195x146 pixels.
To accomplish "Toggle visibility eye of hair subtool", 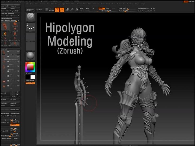I will [x=18, y=86].
